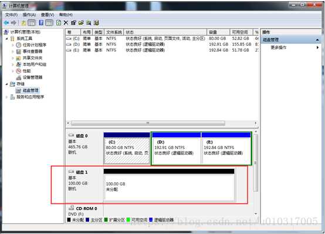Expand the 共享文件夹 node arrow
The width and height of the screenshot is (325, 234).
point(13,58)
